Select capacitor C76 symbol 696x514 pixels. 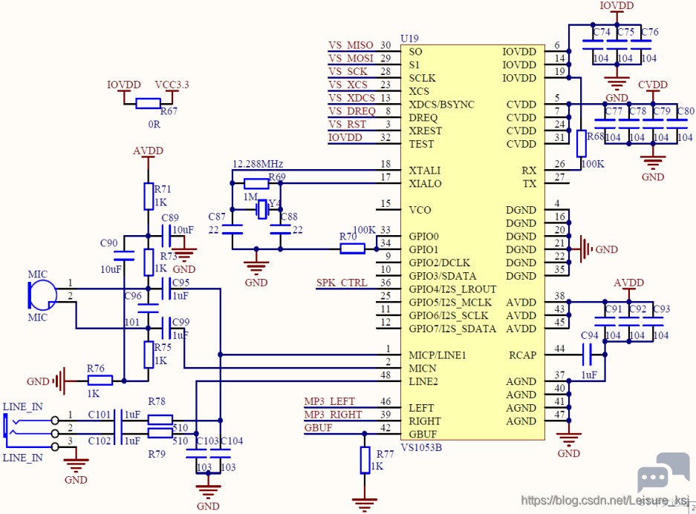641,45
